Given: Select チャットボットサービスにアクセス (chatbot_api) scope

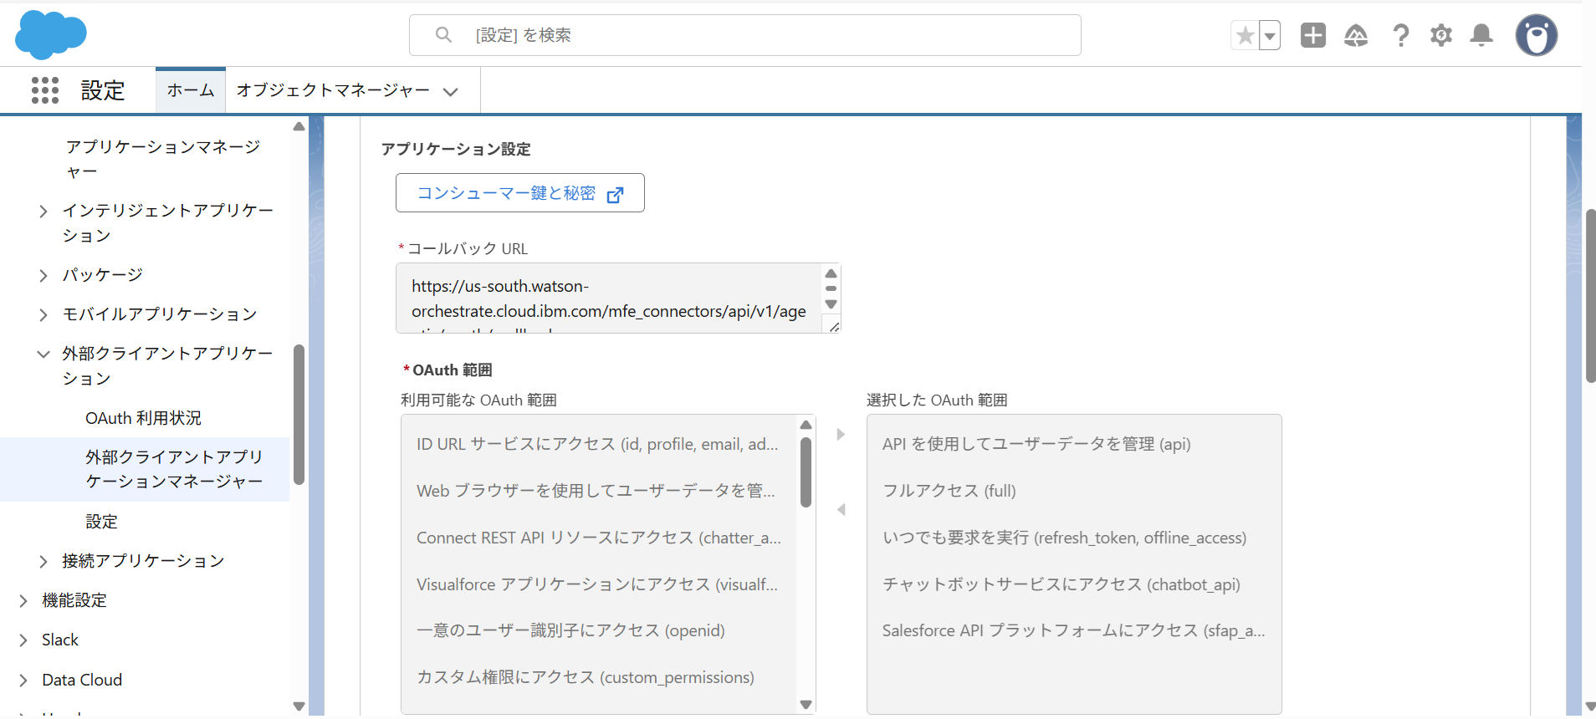Looking at the screenshot, I should (1074, 584).
